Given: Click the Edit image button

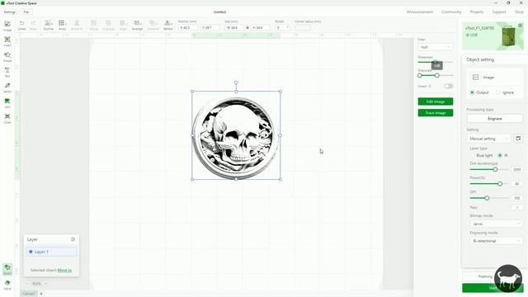Looking at the screenshot, I should pyautogui.click(x=436, y=101).
